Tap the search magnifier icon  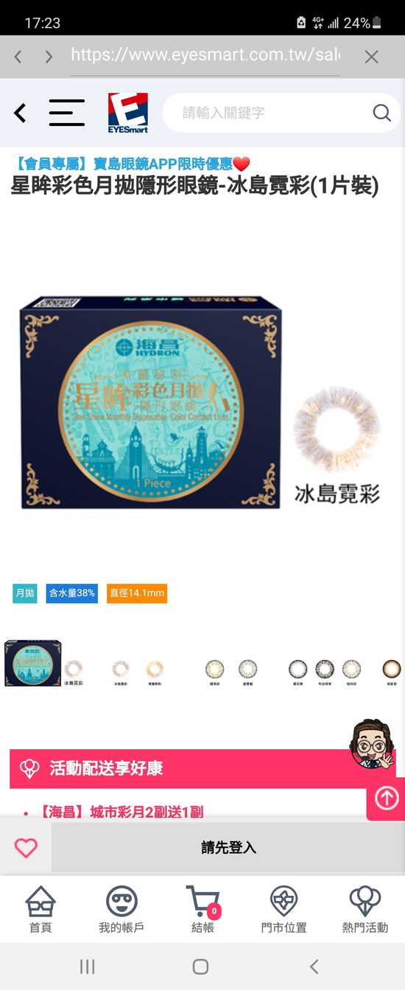pyautogui.click(x=381, y=113)
